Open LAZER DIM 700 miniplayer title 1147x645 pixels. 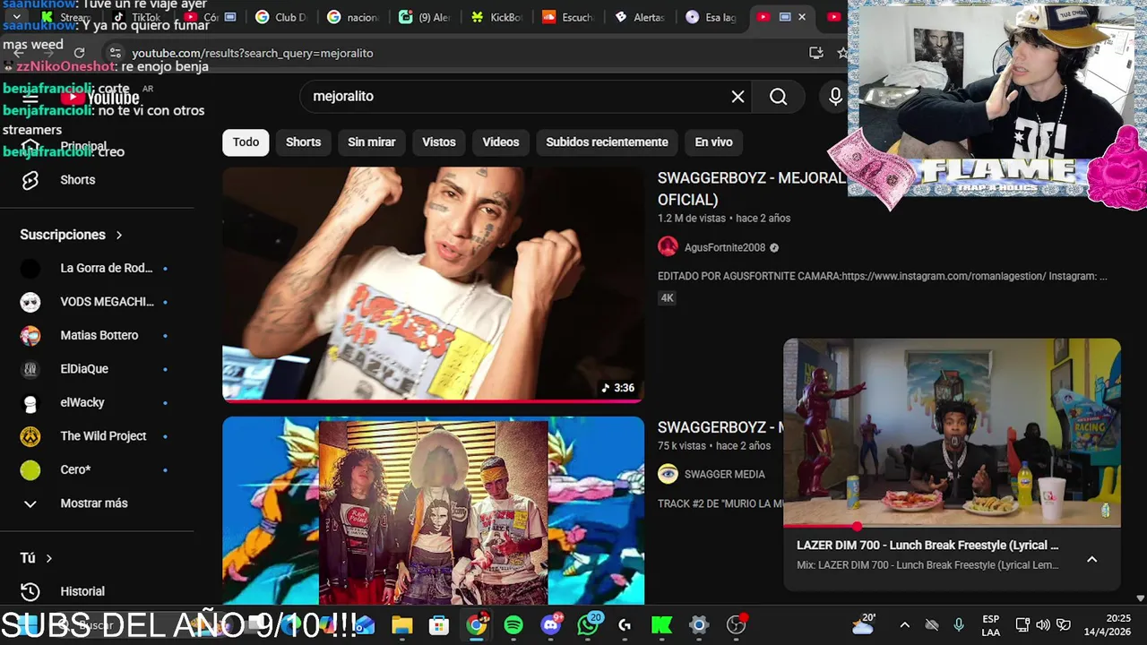[x=927, y=545]
